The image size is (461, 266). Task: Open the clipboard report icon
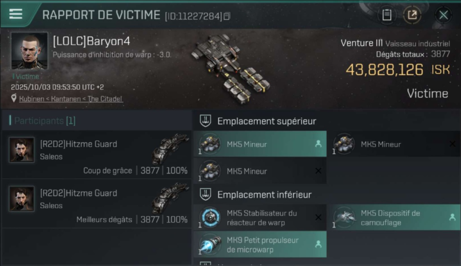(387, 15)
